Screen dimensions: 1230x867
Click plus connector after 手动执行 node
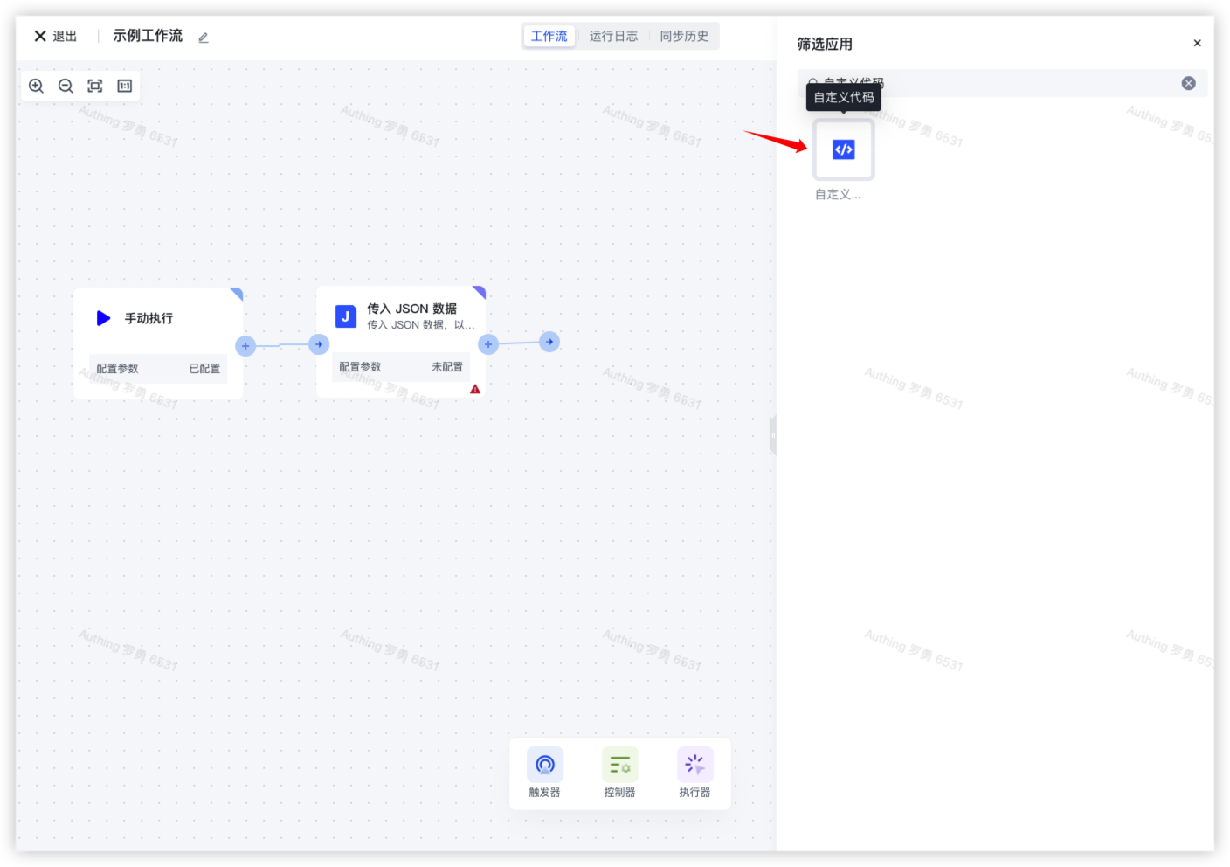[245, 346]
